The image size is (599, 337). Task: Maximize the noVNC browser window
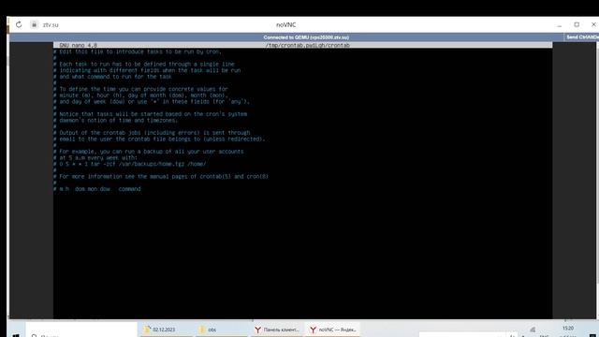tap(577, 25)
